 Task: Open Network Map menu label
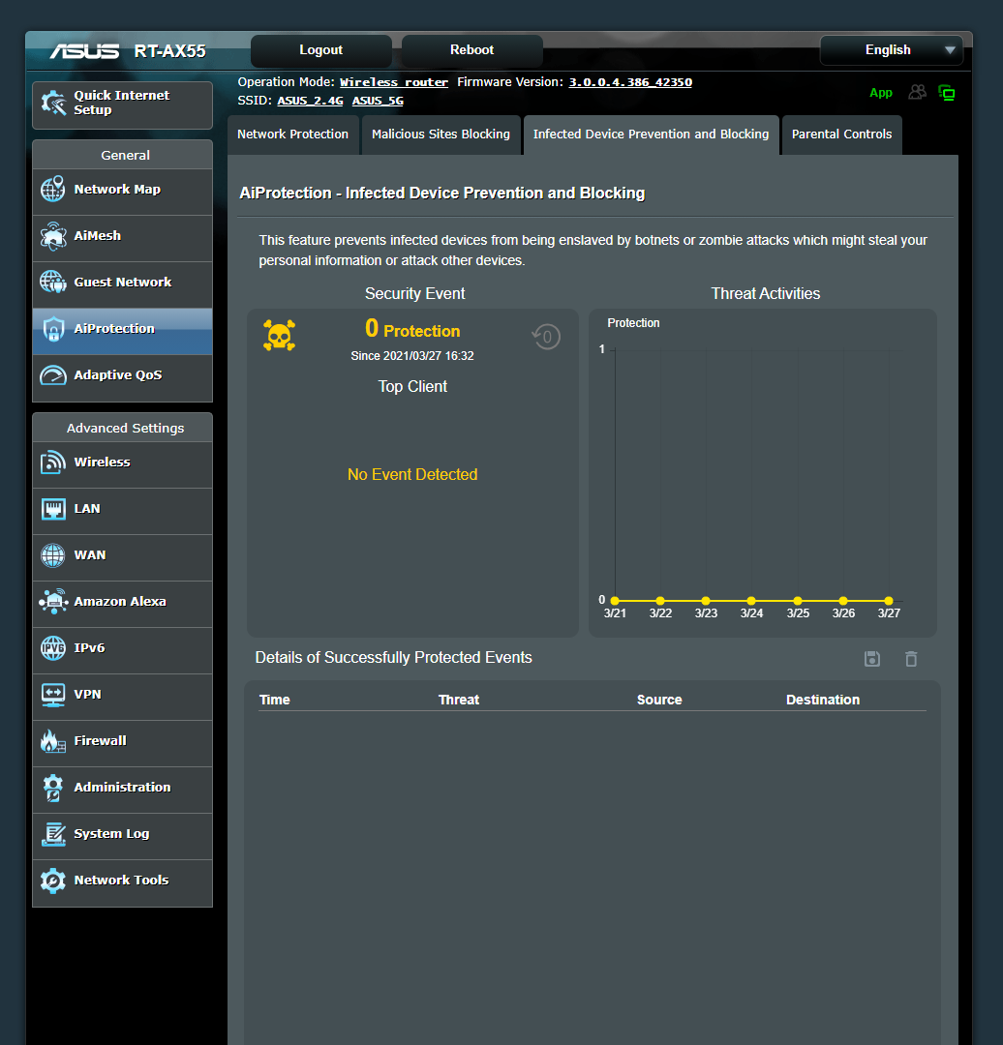point(117,190)
